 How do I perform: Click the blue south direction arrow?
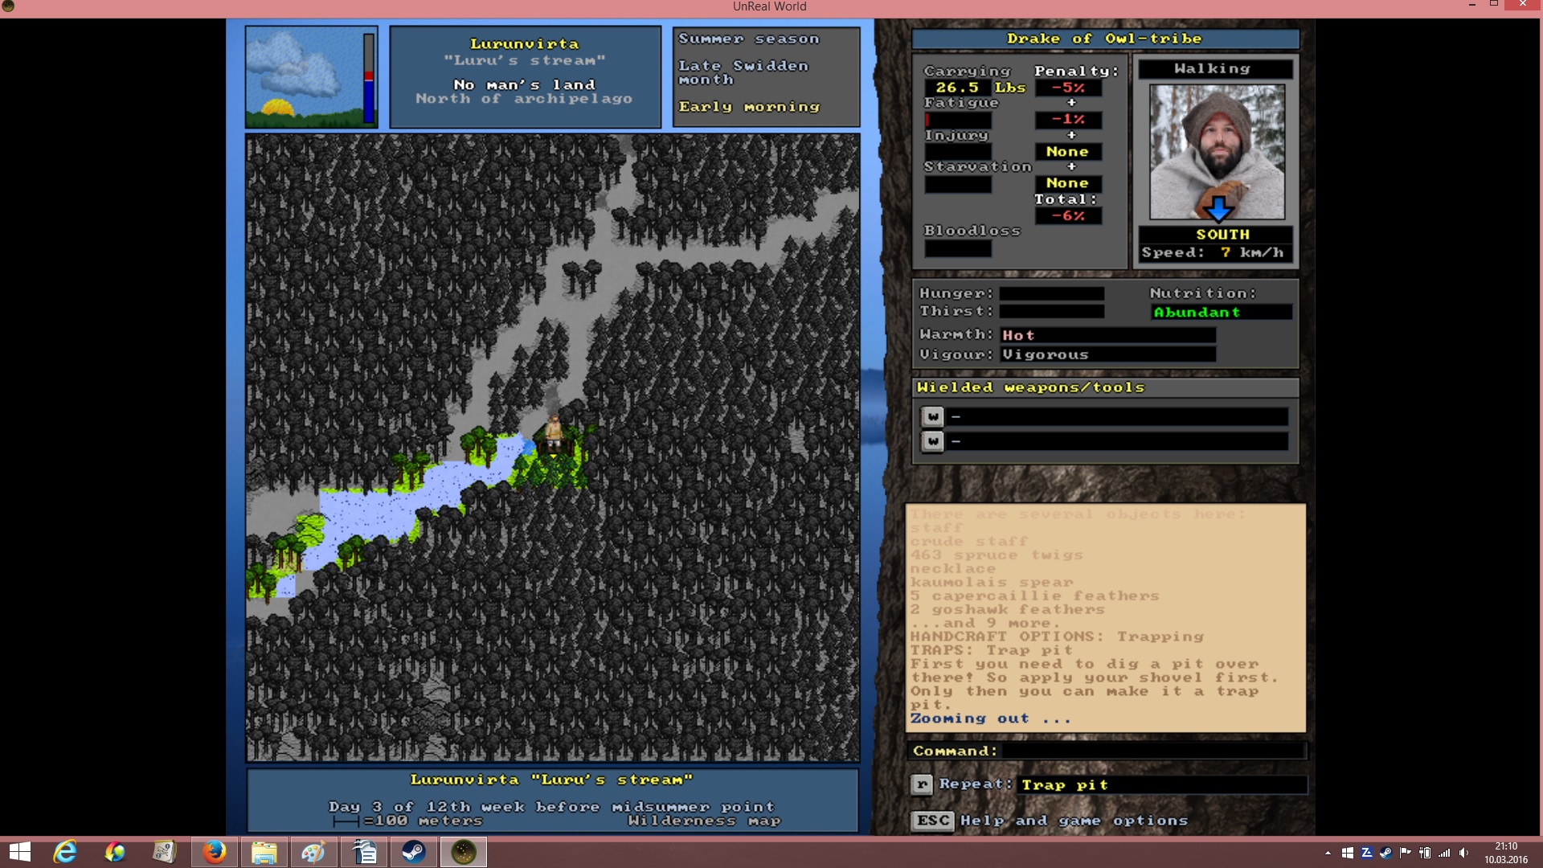[1218, 208]
